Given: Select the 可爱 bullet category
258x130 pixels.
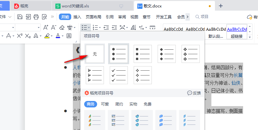Looking at the screenshot, I should (x=105, y=104).
